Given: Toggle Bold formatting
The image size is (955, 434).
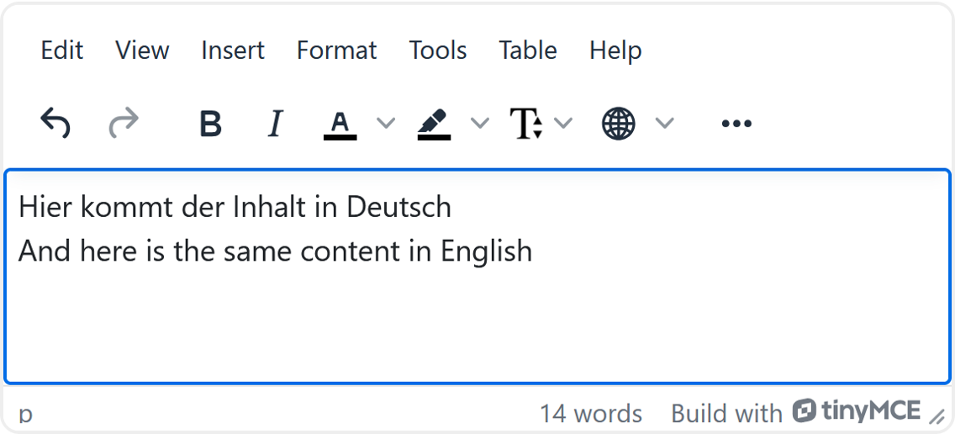Looking at the screenshot, I should pyautogui.click(x=211, y=124).
